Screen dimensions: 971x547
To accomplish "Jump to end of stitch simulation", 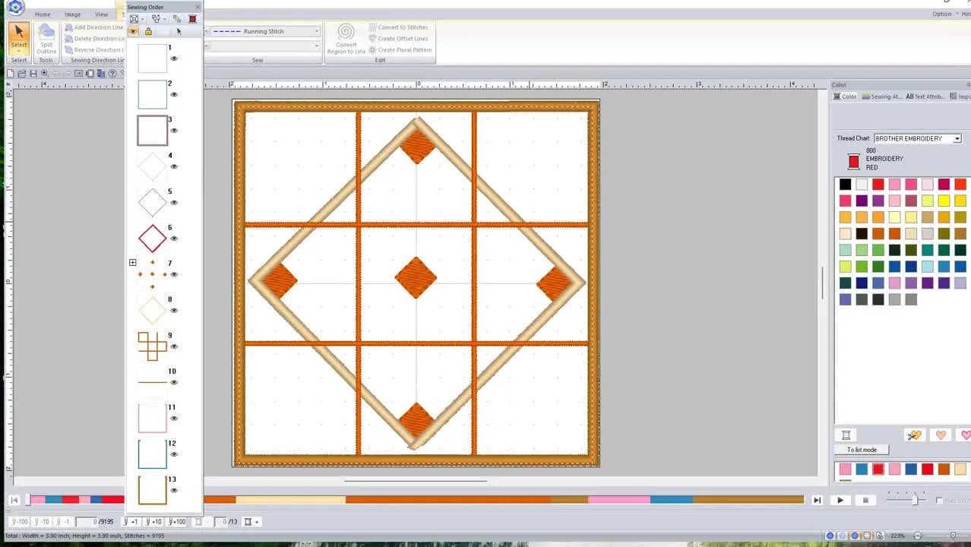I will coord(817,500).
